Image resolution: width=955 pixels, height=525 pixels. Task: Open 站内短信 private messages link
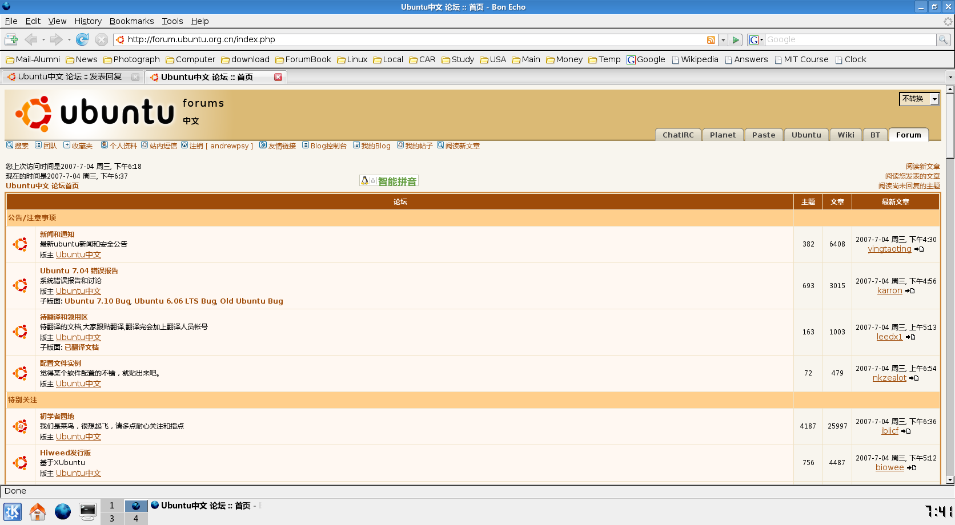tap(159, 146)
